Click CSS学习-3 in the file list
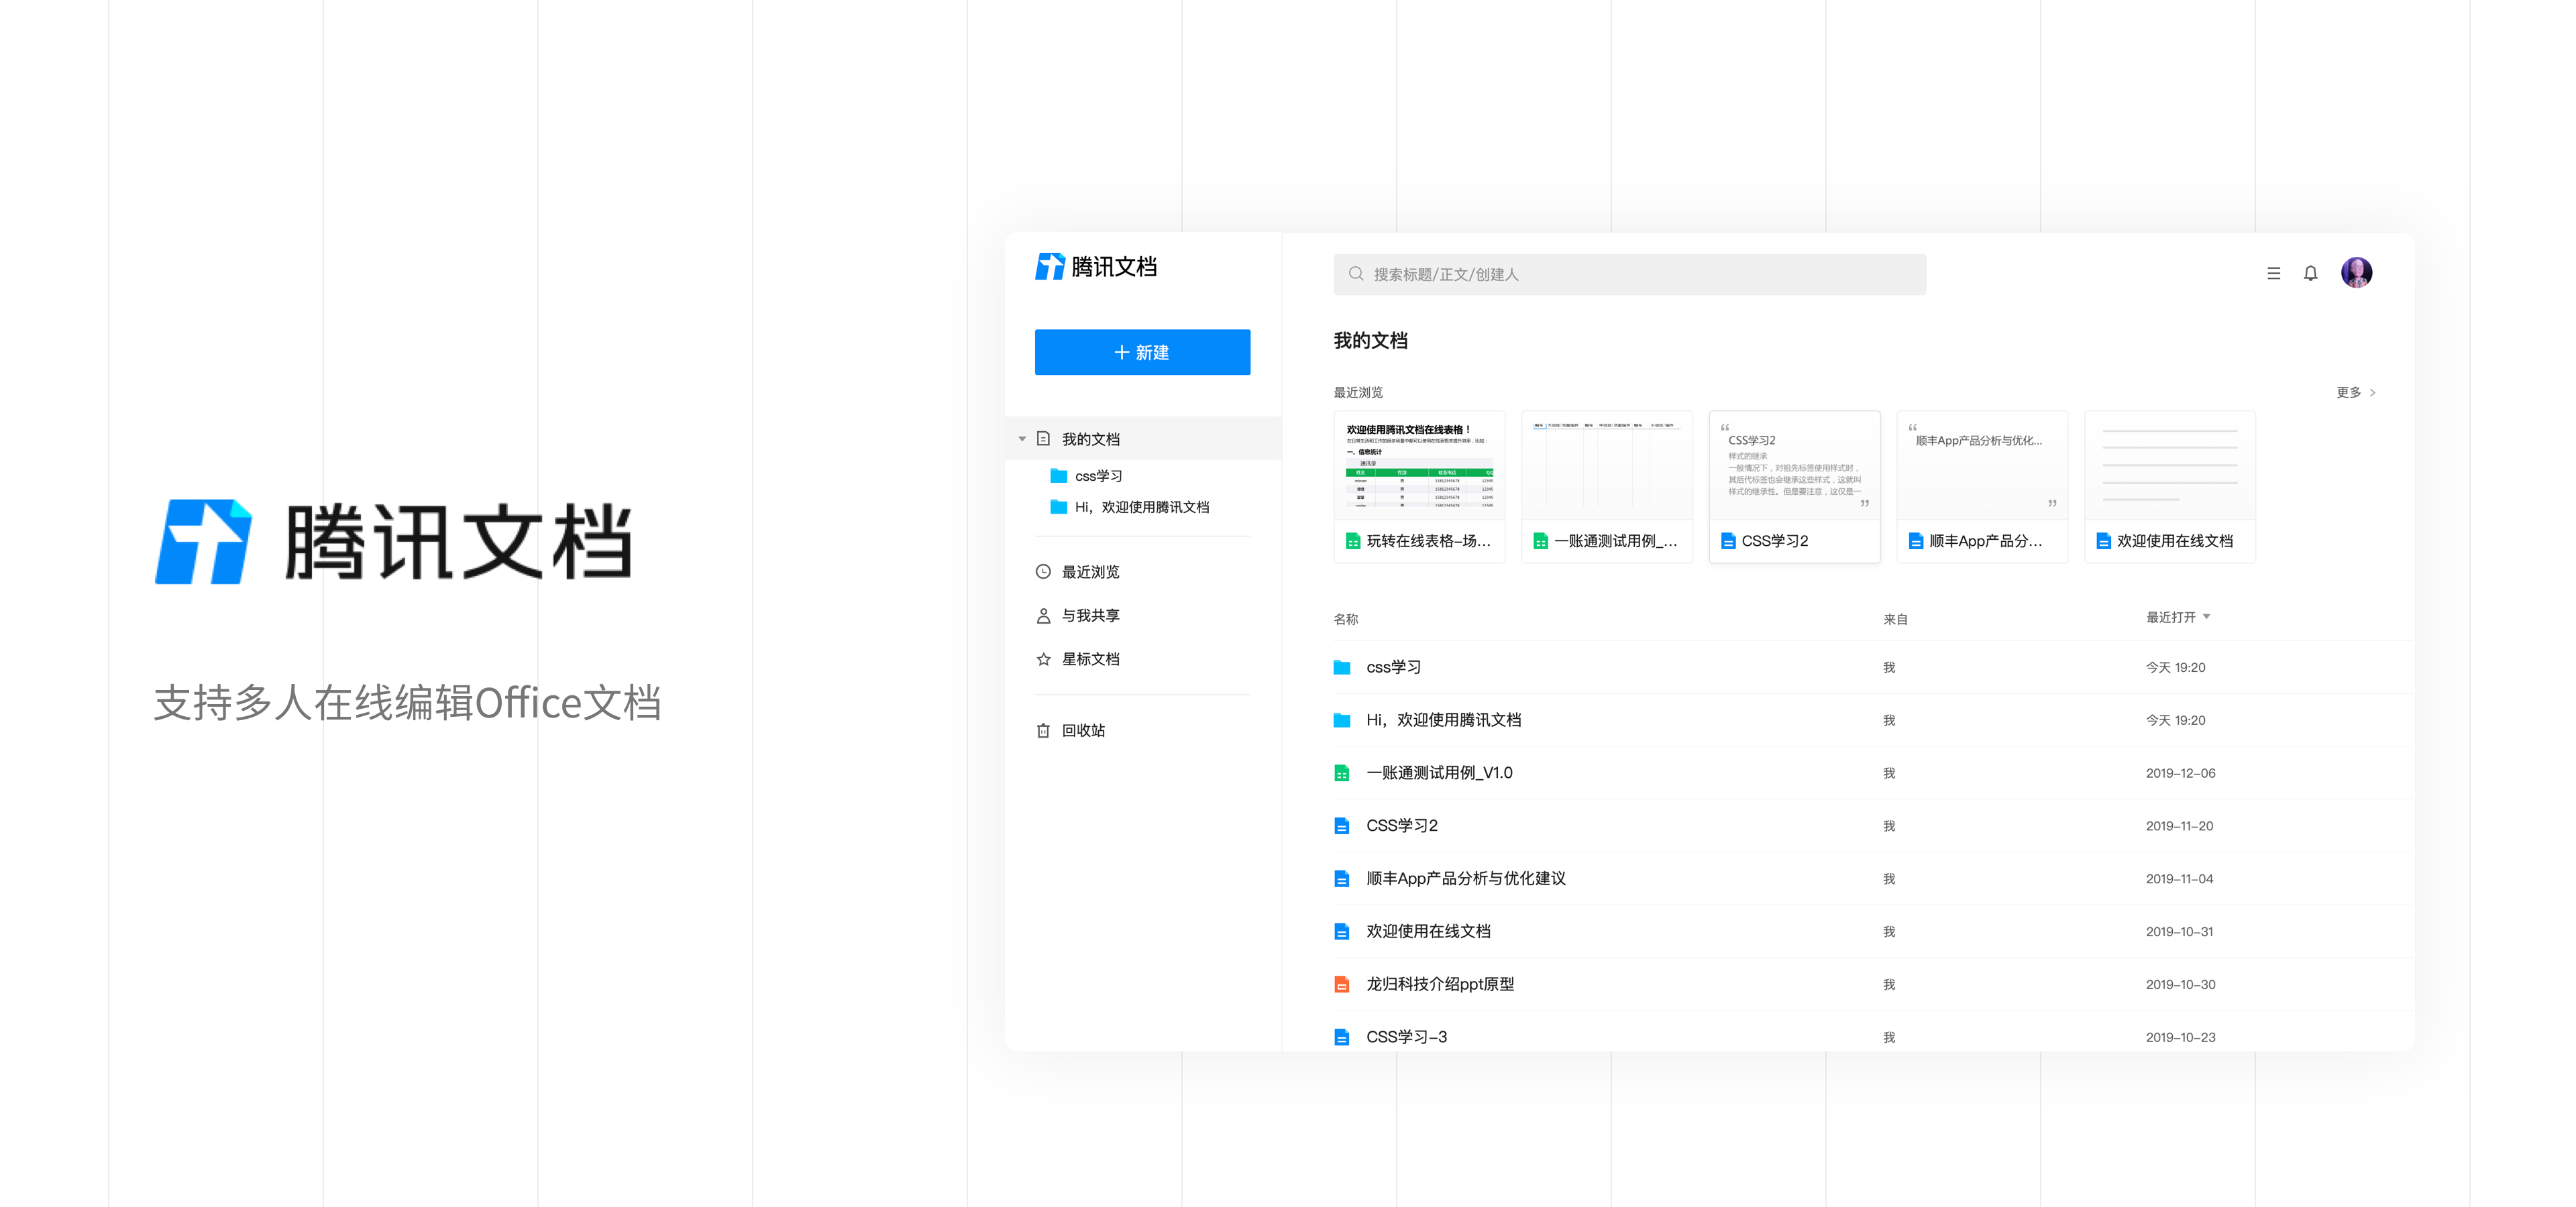This screenshot has width=2576, height=1207. tap(1406, 1038)
